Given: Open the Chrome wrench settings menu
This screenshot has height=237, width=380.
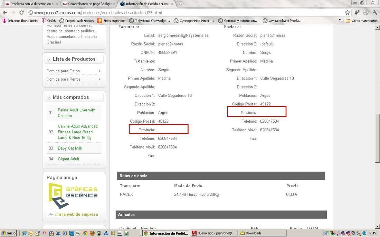Looking at the screenshot, I should [375, 12].
